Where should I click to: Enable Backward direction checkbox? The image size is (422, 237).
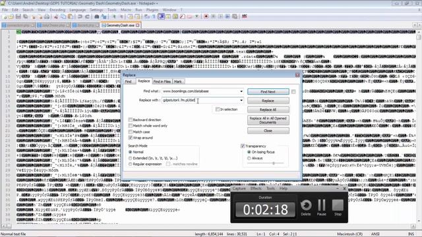point(131,120)
